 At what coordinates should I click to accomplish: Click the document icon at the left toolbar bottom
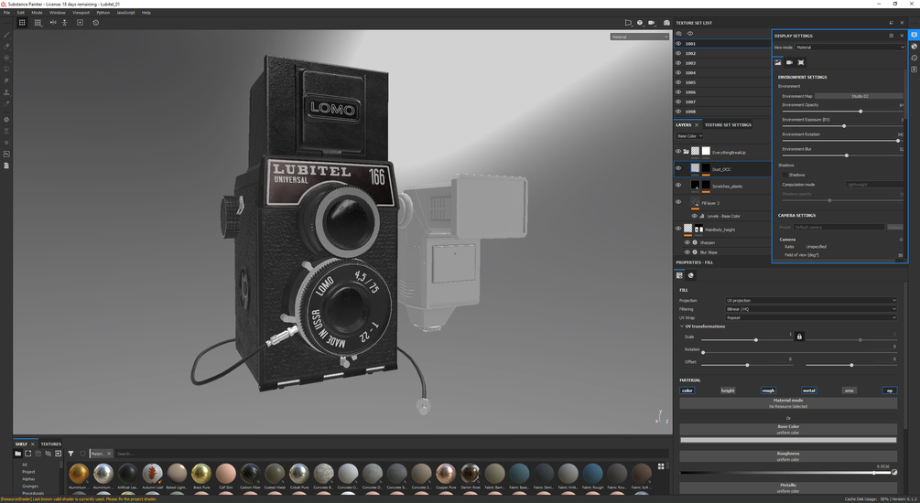pyautogui.click(x=6, y=166)
